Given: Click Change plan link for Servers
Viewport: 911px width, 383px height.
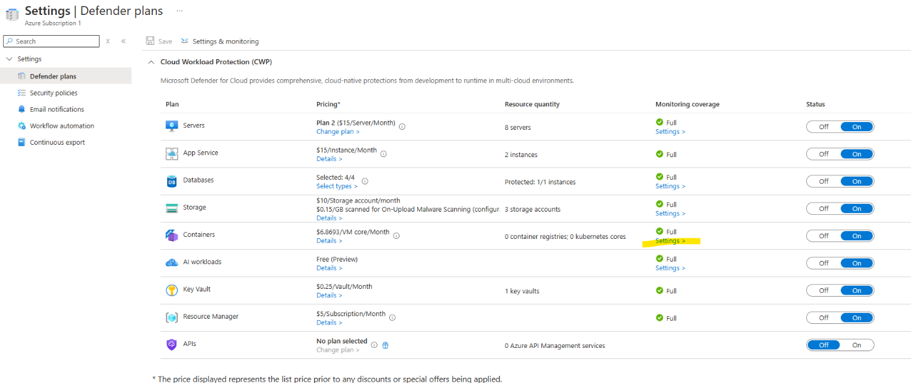Looking at the screenshot, I should tap(338, 131).
